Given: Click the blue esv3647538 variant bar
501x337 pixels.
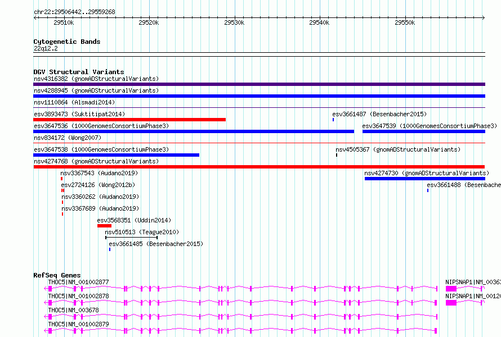Looking at the screenshot, I should (117, 155).
